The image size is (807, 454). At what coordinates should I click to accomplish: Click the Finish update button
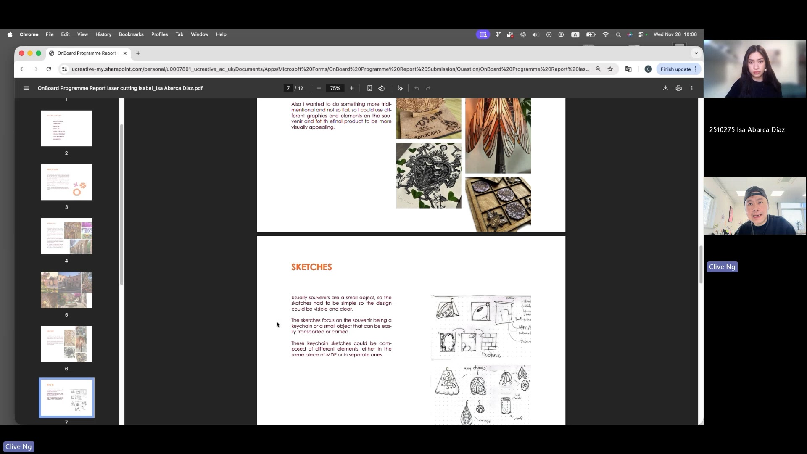coord(675,69)
